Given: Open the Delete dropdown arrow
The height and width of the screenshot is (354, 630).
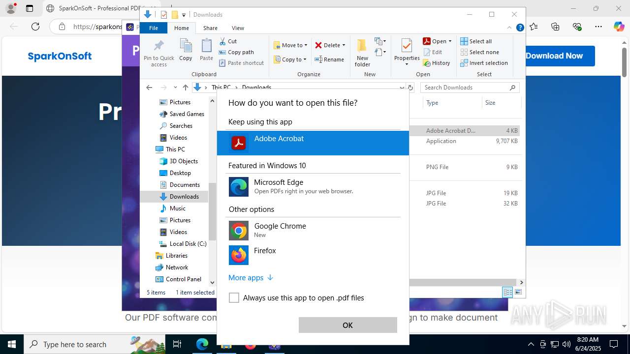Looking at the screenshot, I should (344, 45).
